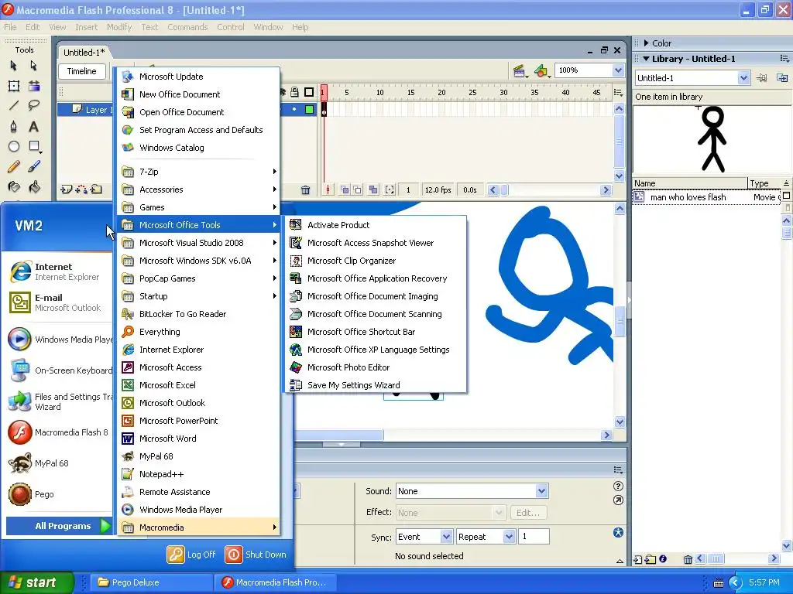Toggle the library wide view button

coord(787,196)
